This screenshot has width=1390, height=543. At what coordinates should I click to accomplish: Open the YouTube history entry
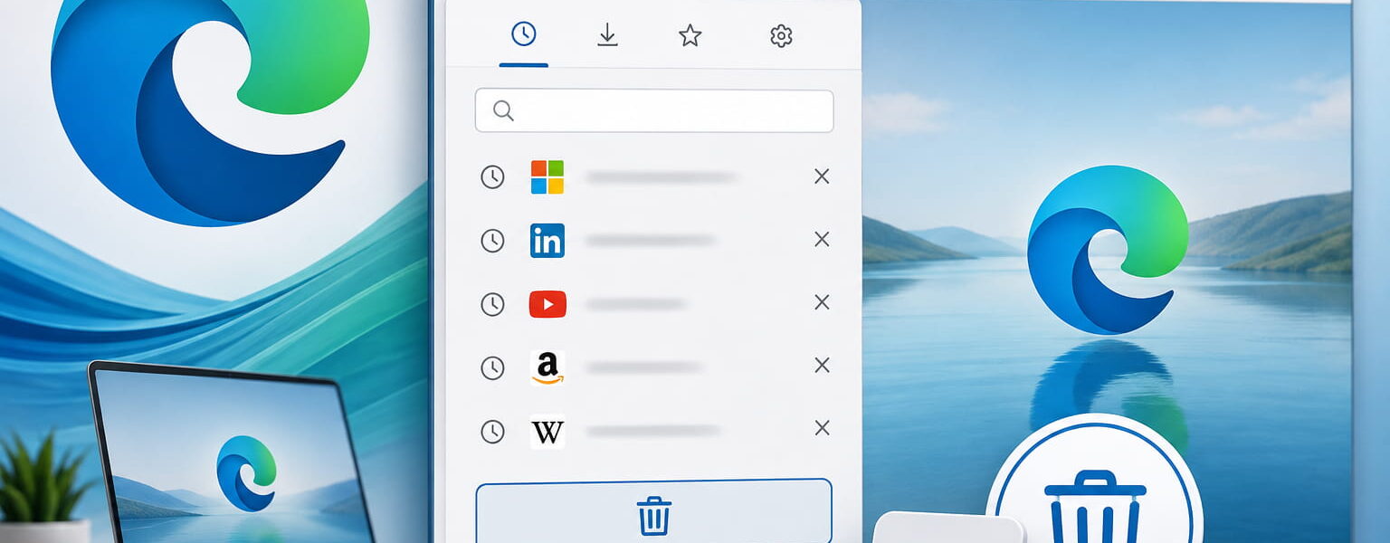coord(654,304)
